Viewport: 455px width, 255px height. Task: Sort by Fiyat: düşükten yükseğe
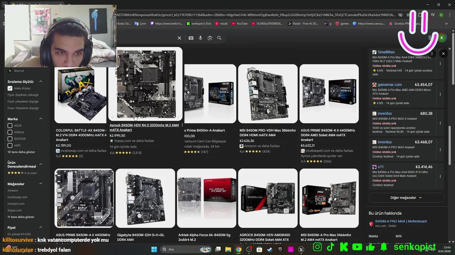coord(23,95)
